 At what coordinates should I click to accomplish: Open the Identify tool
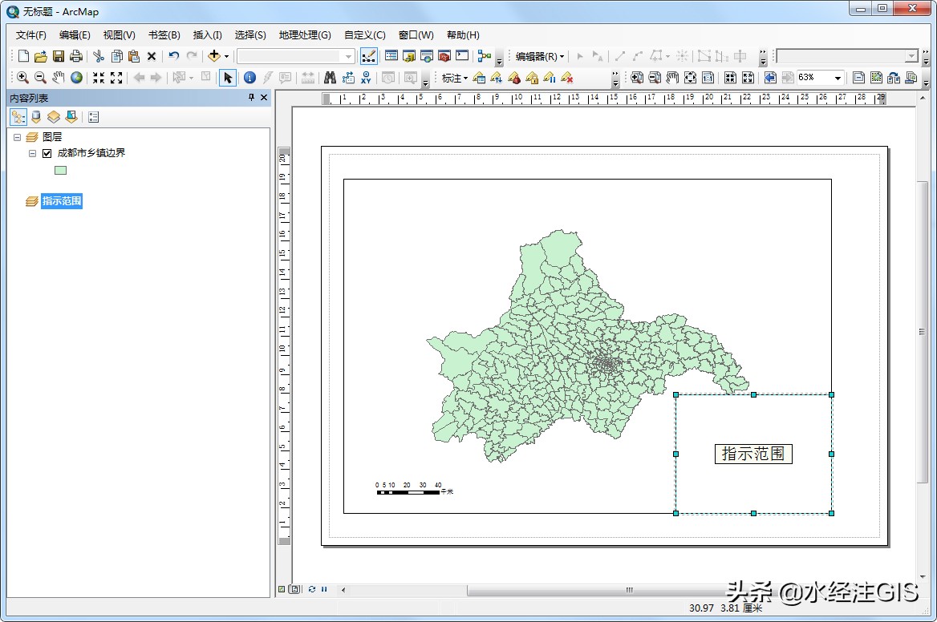(x=249, y=78)
